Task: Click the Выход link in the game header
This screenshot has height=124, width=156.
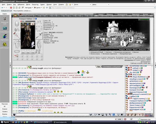Action: [x=145, y=14]
